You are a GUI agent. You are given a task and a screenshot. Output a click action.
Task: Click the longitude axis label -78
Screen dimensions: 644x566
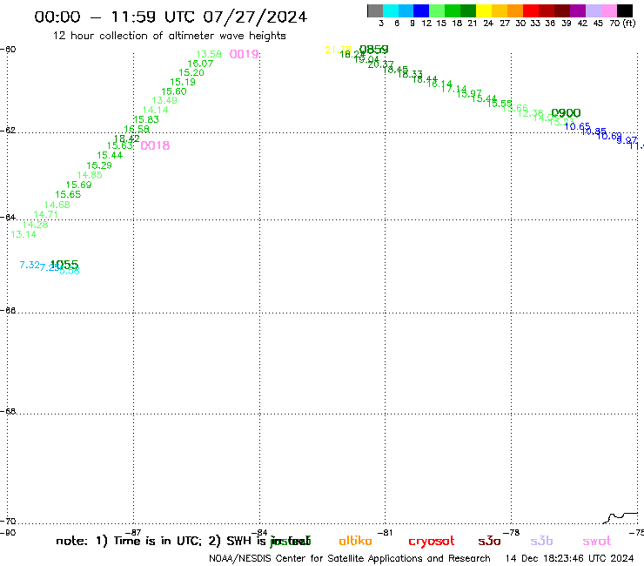[x=512, y=533]
